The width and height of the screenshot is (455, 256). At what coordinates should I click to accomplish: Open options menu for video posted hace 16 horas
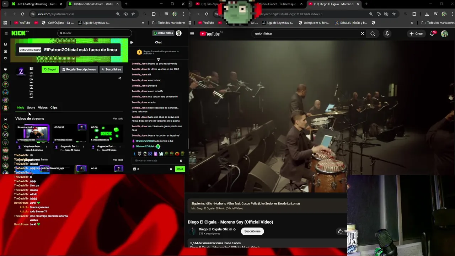pos(83,146)
